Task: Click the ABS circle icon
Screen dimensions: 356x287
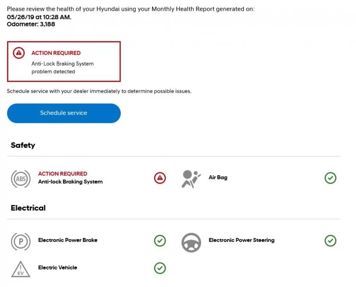Action: point(20,179)
